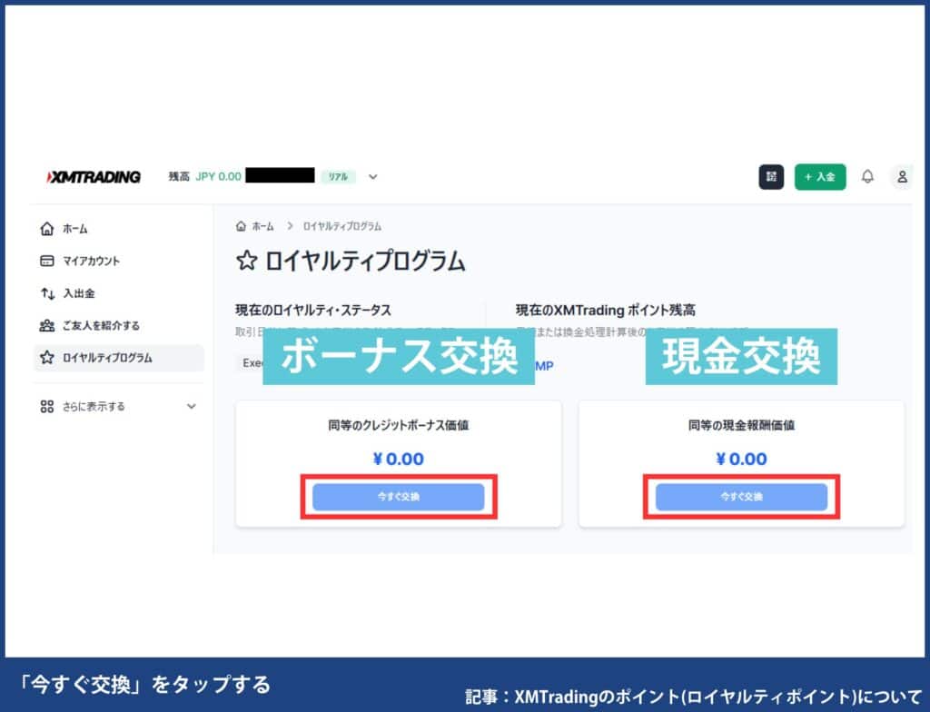This screenshot has height=712, width=930.
Task: Click the マイアカウント card icon
Action: [47, 261]
